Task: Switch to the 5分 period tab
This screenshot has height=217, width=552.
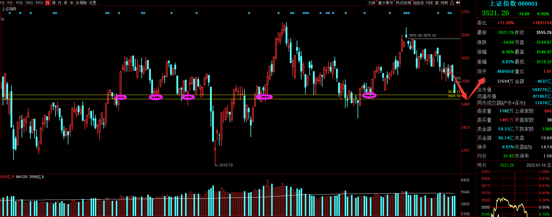Action: tap(10, 3)
